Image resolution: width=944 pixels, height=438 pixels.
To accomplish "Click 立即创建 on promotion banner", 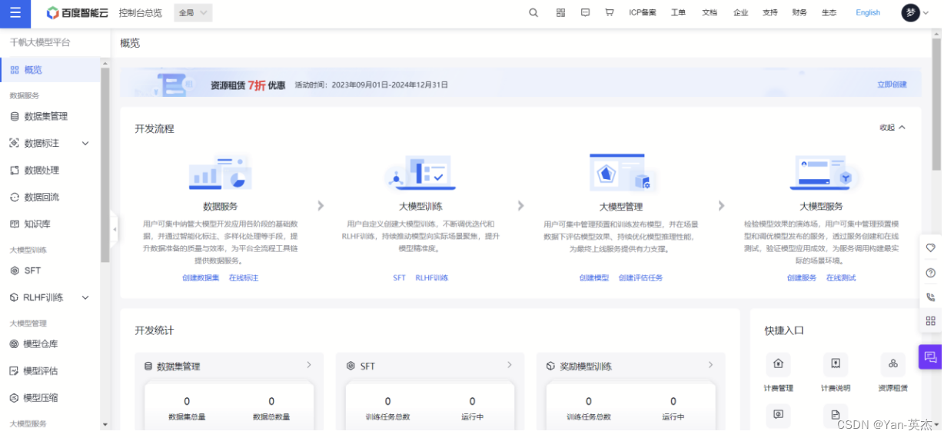I will point(892,85).
